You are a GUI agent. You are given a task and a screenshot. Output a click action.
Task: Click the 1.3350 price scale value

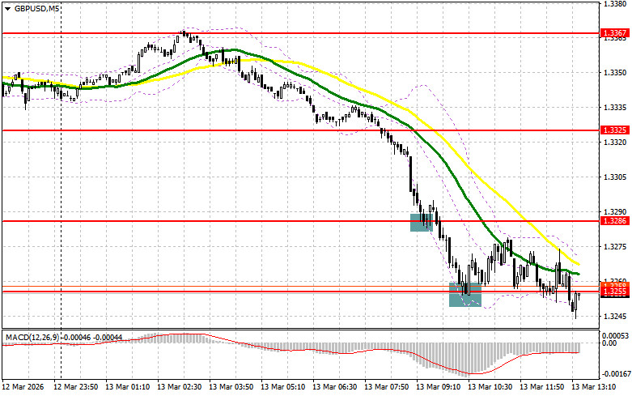pos(615,73)
